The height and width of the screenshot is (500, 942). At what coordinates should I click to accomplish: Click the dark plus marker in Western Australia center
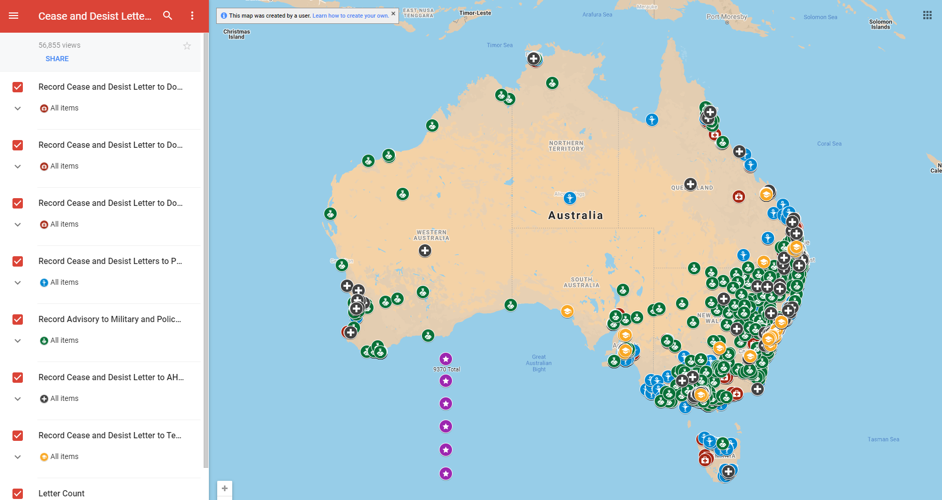tap(425, 251)
